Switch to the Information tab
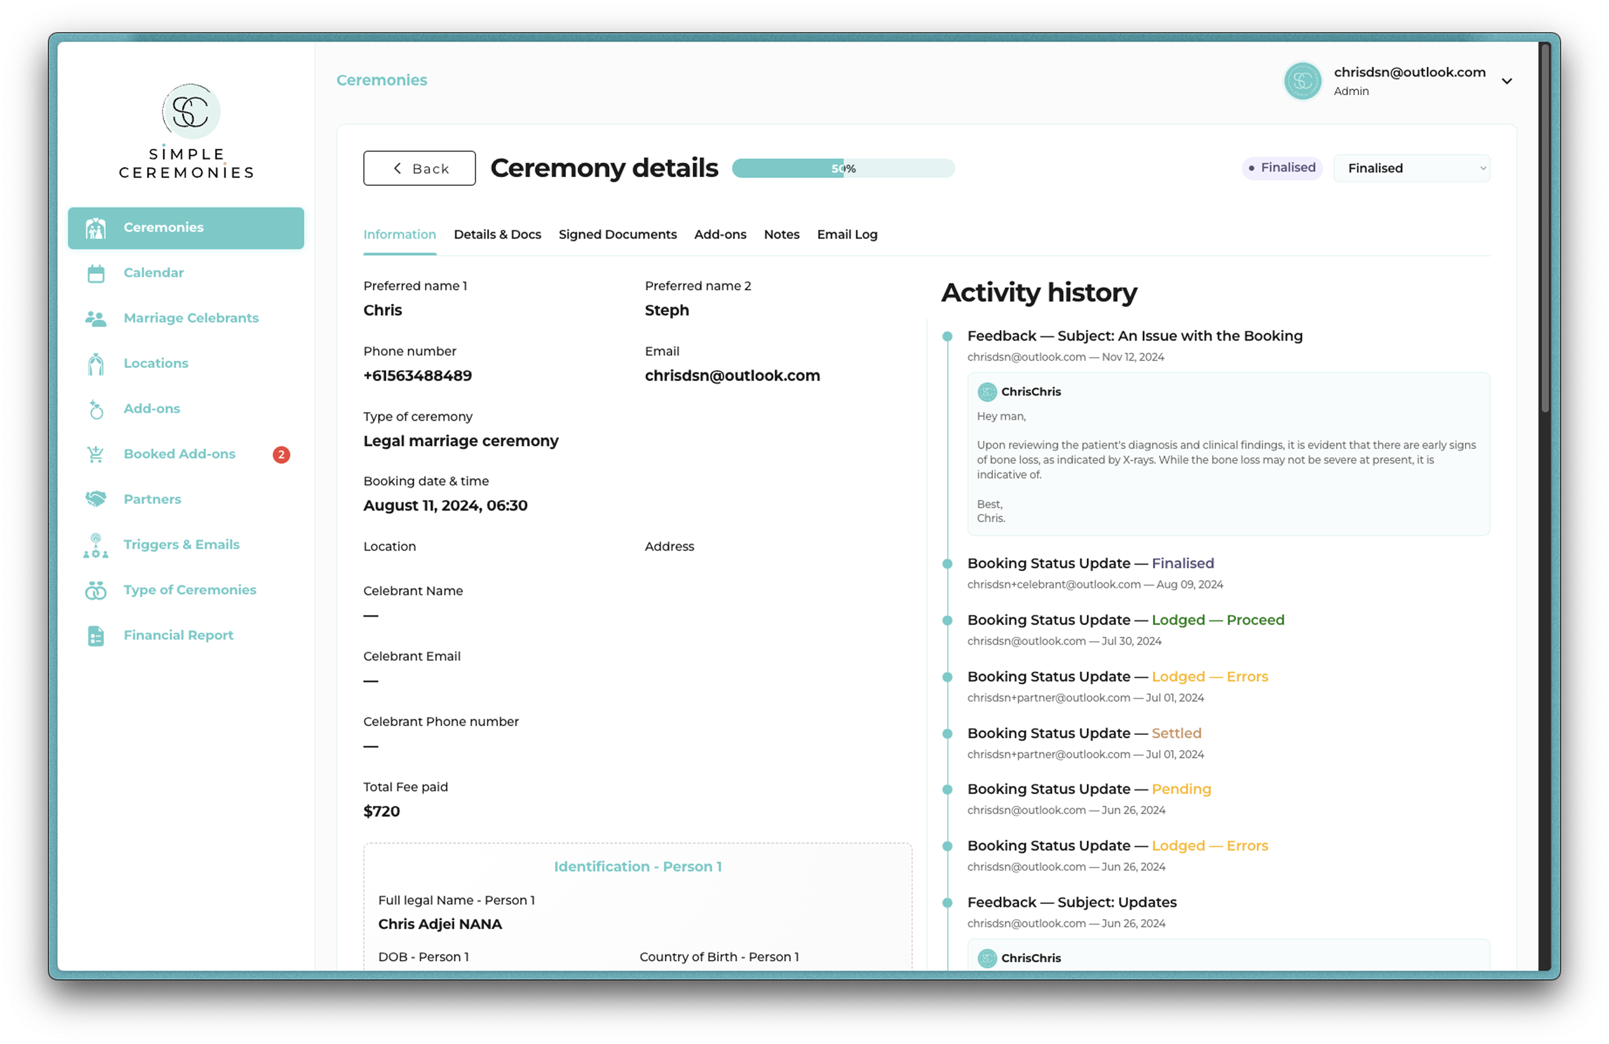Screen dimensions: 1609x1044 tap(400, 235)
